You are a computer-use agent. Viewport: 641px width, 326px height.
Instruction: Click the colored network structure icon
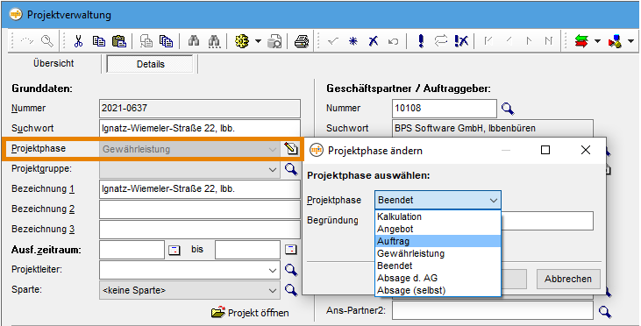(x=615, y=41)
